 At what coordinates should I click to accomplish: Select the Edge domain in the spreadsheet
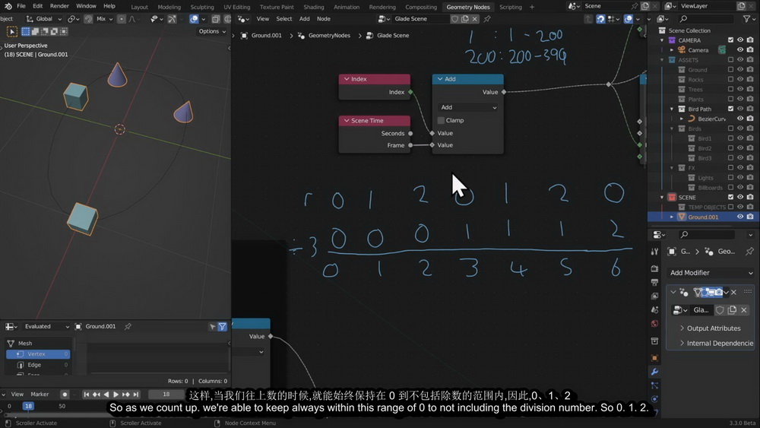(38, 364)
